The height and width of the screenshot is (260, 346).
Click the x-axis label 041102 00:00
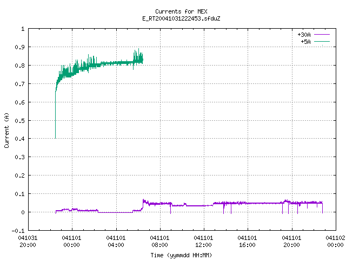tap(335, 242)
